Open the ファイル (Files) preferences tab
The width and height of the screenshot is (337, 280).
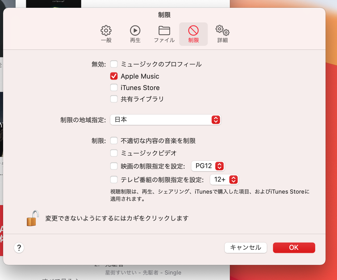(164, 34)
